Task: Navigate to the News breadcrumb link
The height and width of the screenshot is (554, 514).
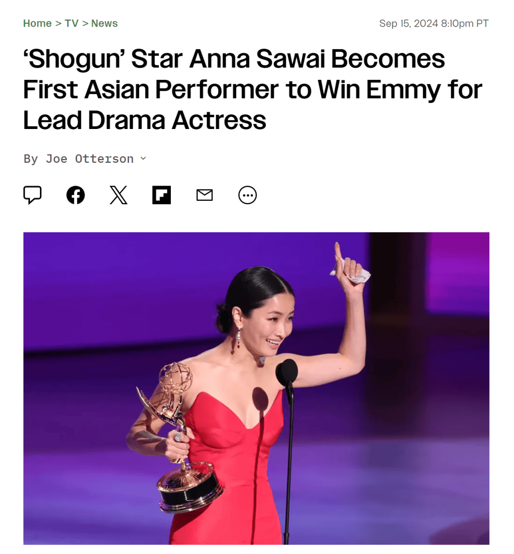Action: [104, 23]
